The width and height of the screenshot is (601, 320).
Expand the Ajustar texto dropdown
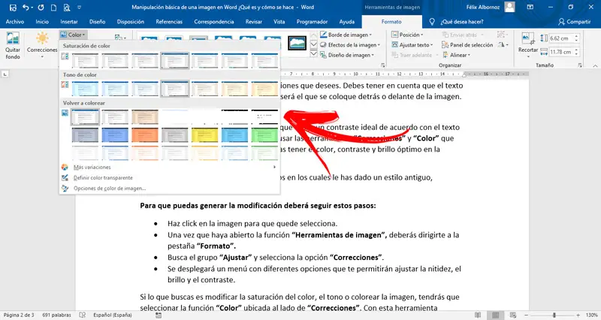tap(412, 45)
